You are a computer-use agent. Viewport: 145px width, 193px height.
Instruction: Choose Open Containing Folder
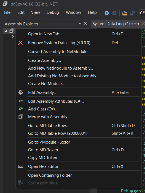[78, 175]
